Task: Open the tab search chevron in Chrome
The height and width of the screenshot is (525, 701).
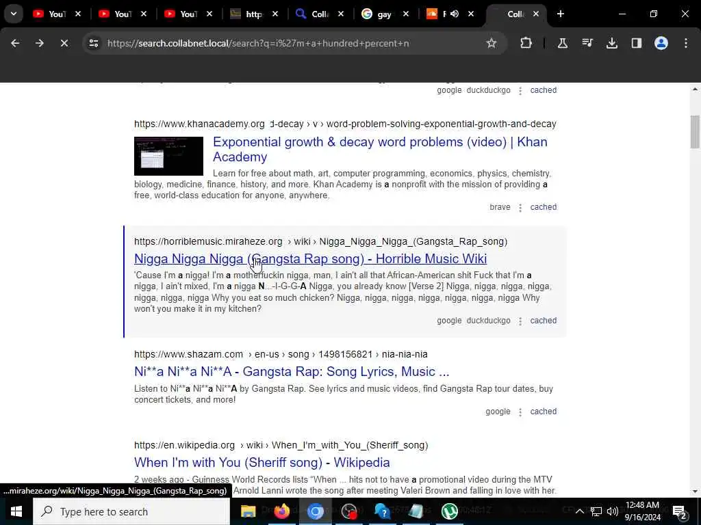Action: [x=14, y=14]
